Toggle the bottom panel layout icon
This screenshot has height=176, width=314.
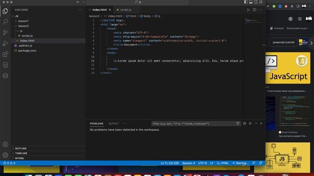[x=251, y=2]
